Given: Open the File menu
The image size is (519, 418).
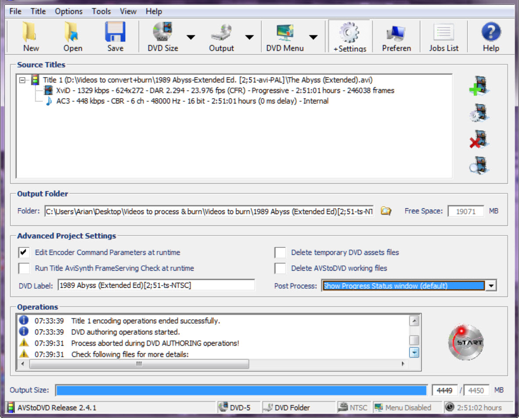Looking at the screenshot, I should coord(15,11).
